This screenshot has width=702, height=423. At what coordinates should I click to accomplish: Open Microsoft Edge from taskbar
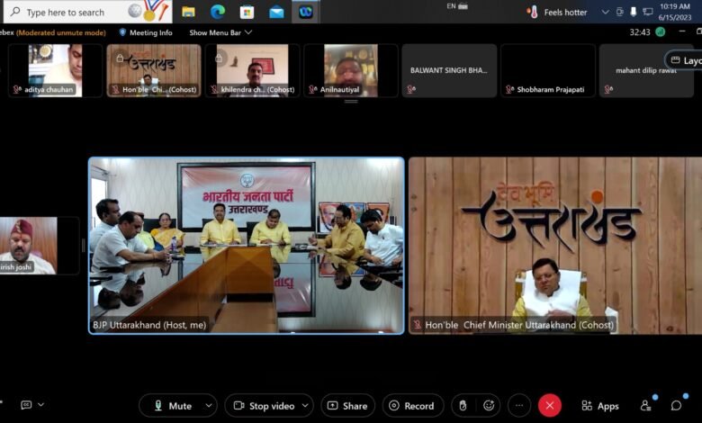tap(218, 12)
